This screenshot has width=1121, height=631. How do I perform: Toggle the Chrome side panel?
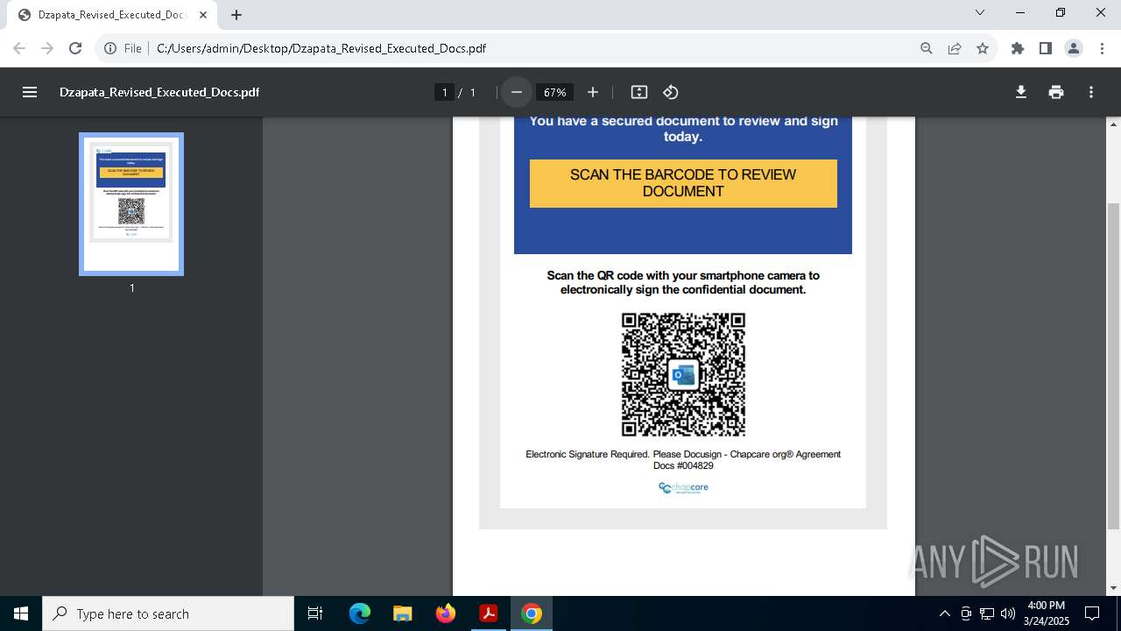pyautogui.click(x=1046, y=48)
